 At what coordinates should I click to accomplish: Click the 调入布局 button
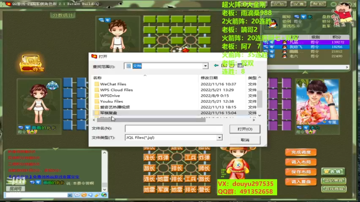(x=301, y=162)
